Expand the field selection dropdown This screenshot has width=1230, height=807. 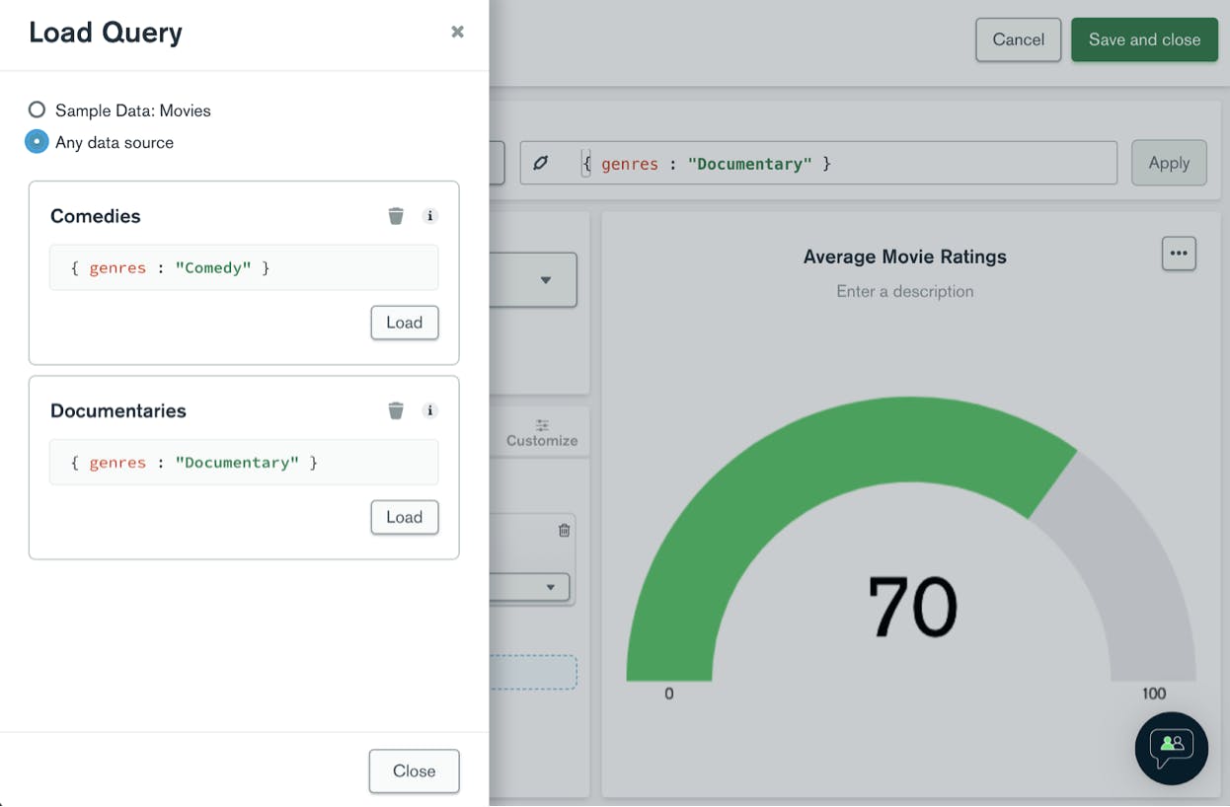[552, 587]
